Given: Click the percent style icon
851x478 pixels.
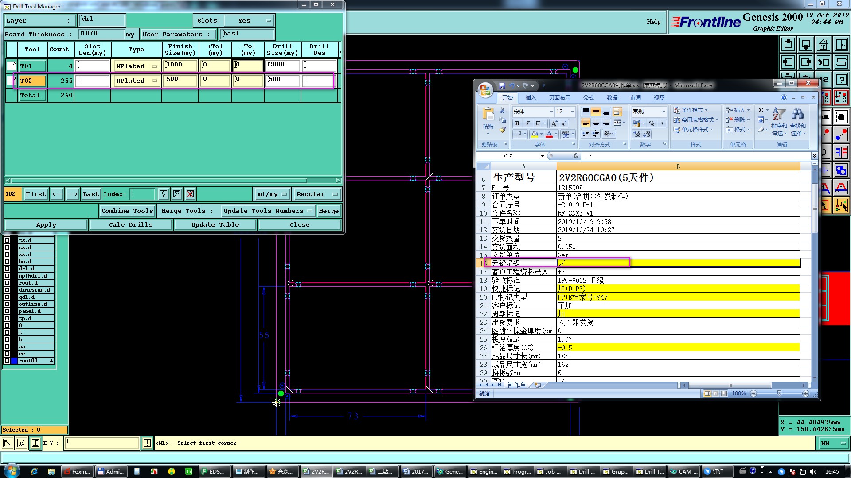Looking at the screenshot, I should click(x=652, y=123).
